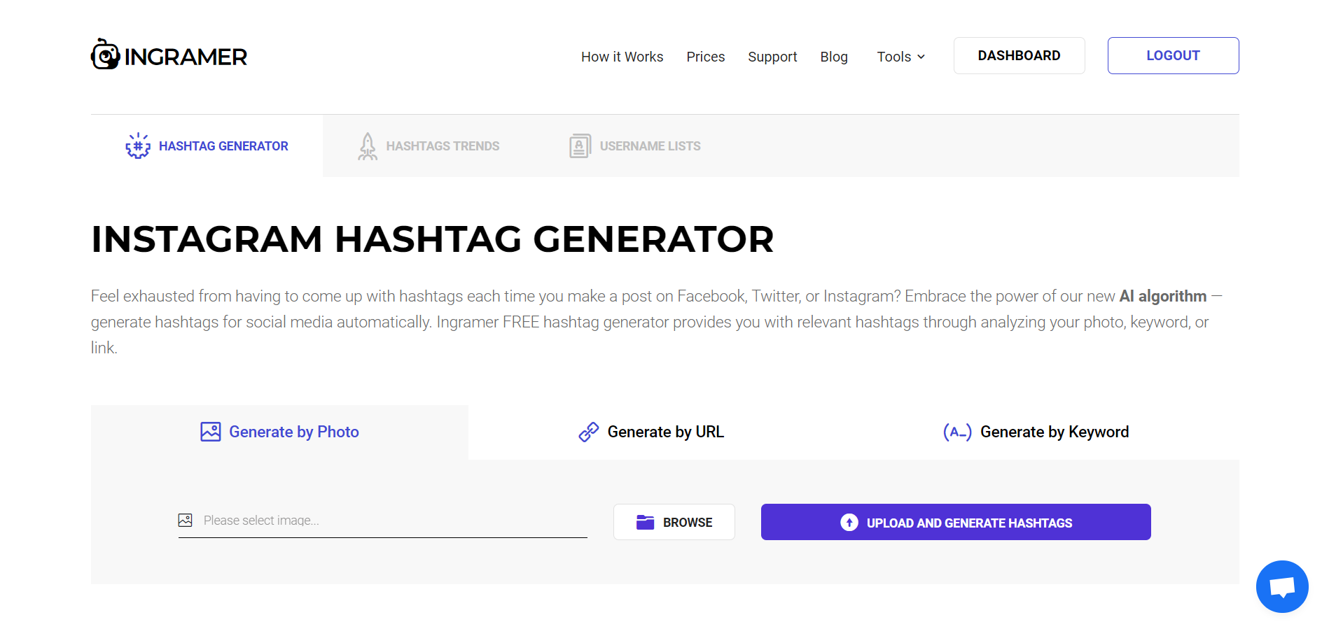Select the Generate by Photo tab label
The height and width of the screenshot is (622, 1329).
[294, 432]
